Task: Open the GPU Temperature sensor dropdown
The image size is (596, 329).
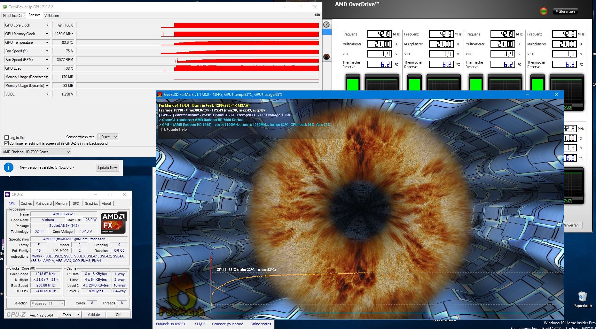Action: pyautogui.click(x=47, y=42)
